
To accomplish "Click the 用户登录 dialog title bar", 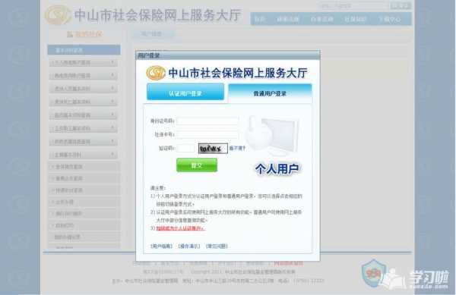I will (x=228, y=55).
